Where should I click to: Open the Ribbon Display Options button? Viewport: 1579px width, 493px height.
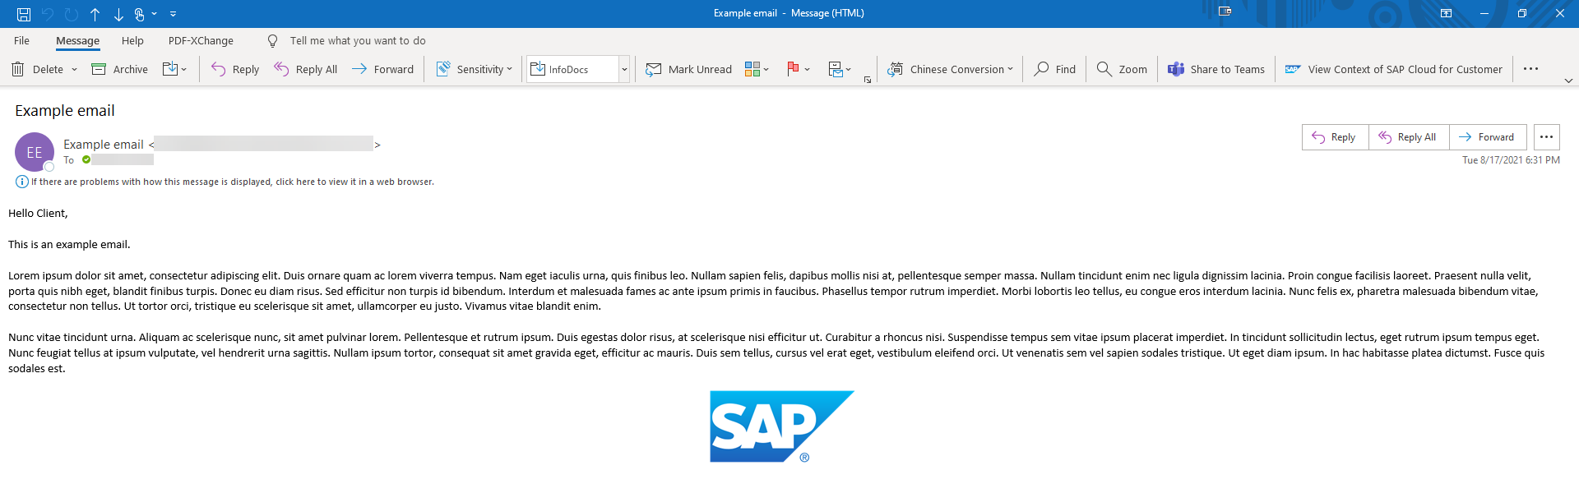(1446, 13)
